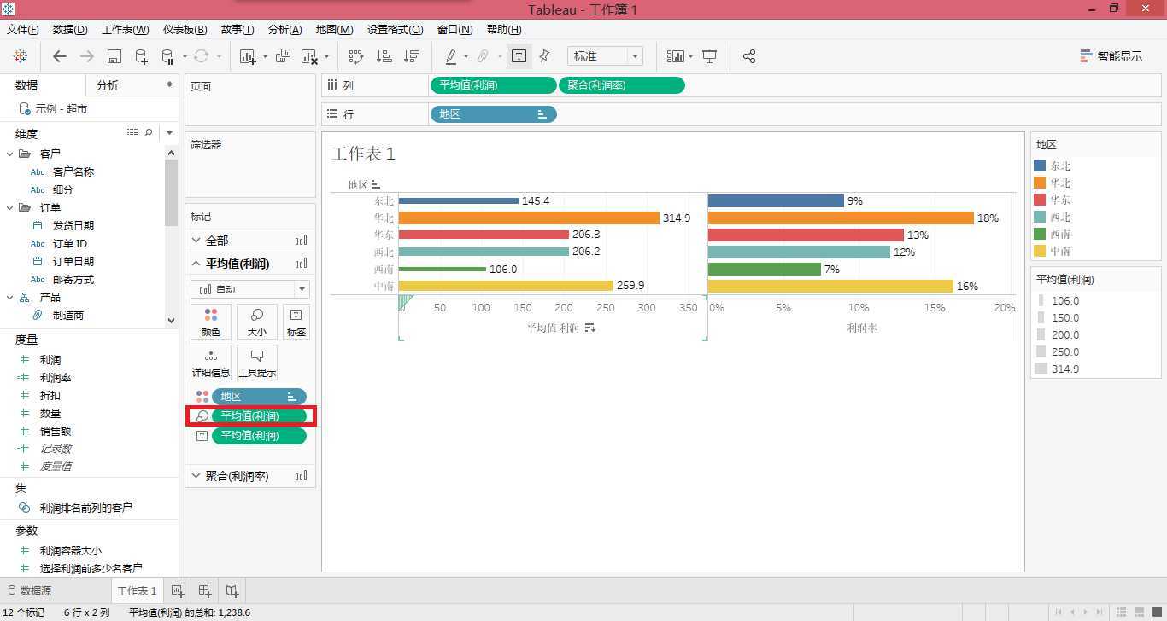Collapse the 客户 folder in dimensions

click(10, 154)
